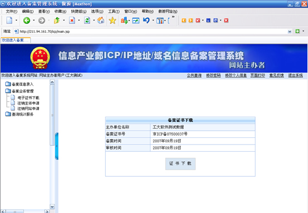Open the Stop button dropdown arrow

(x=79, y=20)
